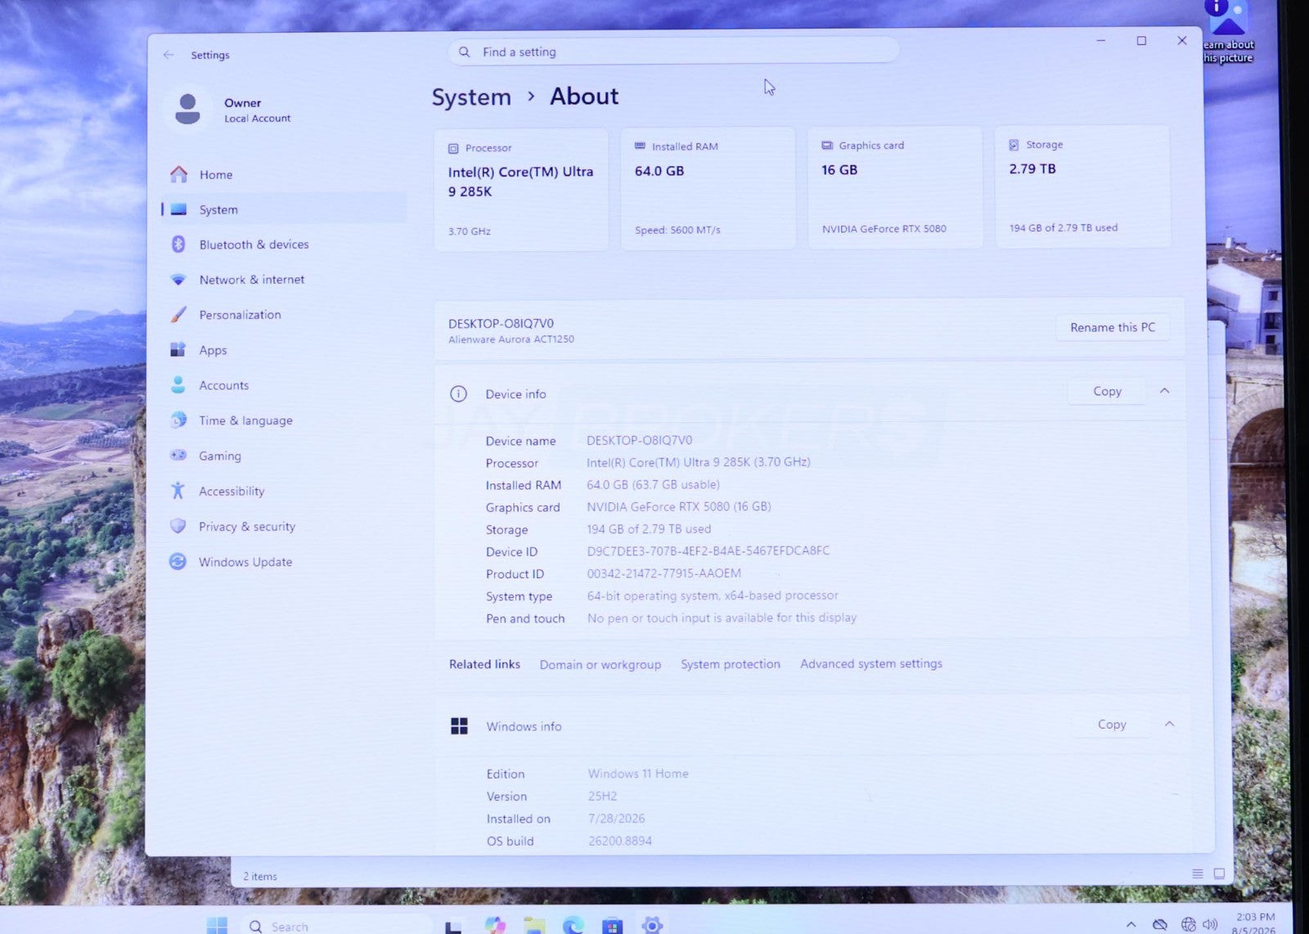Click the Settings gear icon in the taskbar
The image size is (1309, 934).
[x=652, y=926]
